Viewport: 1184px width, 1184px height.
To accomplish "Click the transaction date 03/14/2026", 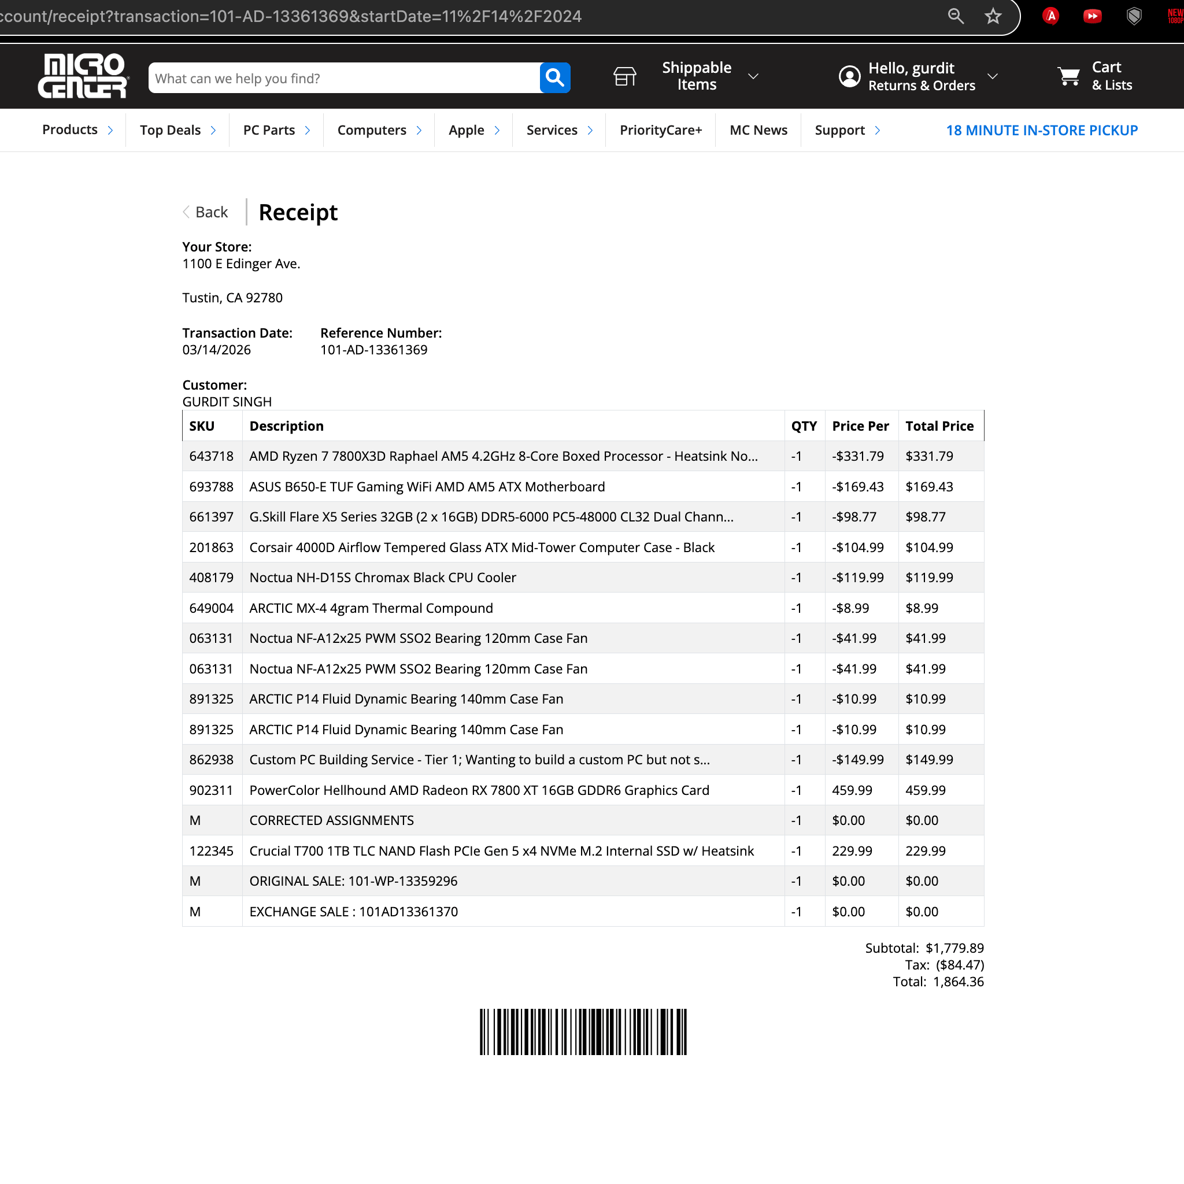I will coord(217,350).
